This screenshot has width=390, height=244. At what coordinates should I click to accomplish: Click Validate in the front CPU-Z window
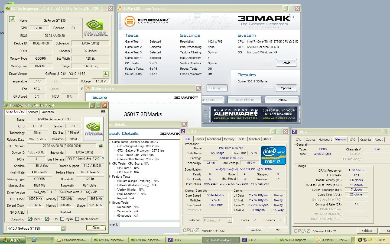point(256,230)
